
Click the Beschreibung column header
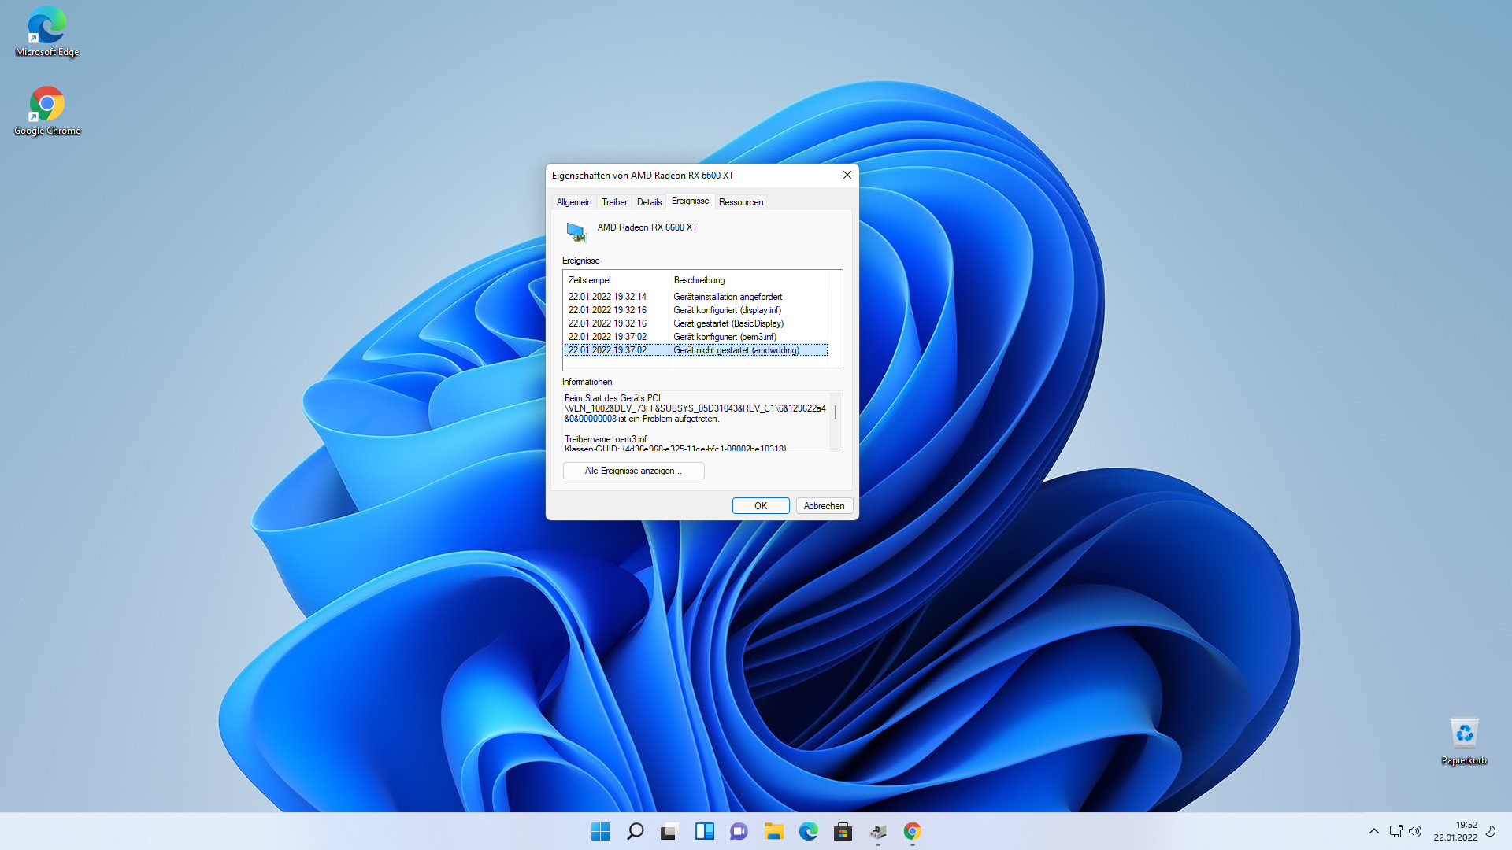tap(699, 280)
